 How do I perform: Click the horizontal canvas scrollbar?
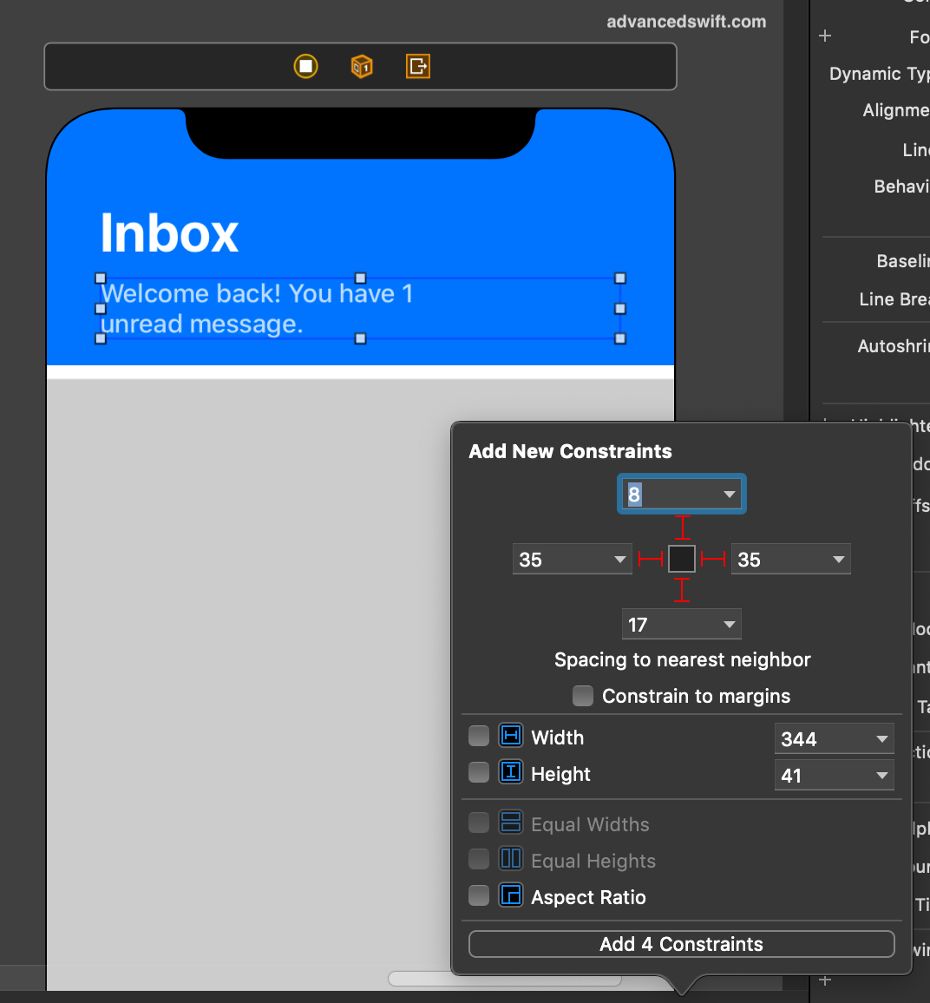tap(506, 979)
